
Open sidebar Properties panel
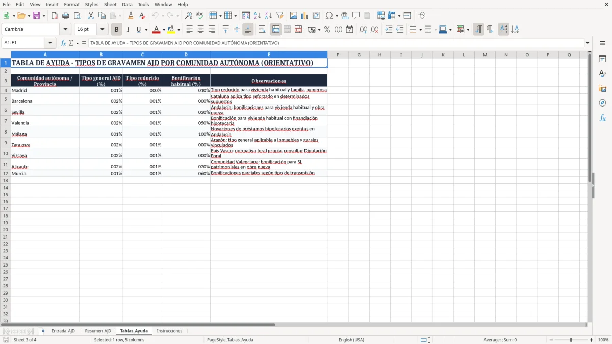click(602, 59)
